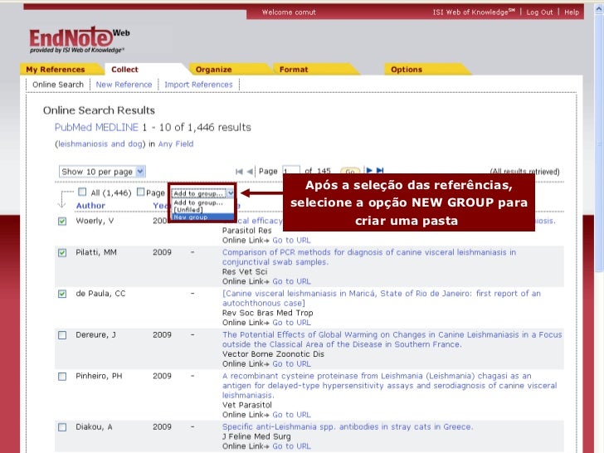Screen dimensions: 604x453
Task: Open Potential Effects of Global Warming title
Action: click(392, 340)
